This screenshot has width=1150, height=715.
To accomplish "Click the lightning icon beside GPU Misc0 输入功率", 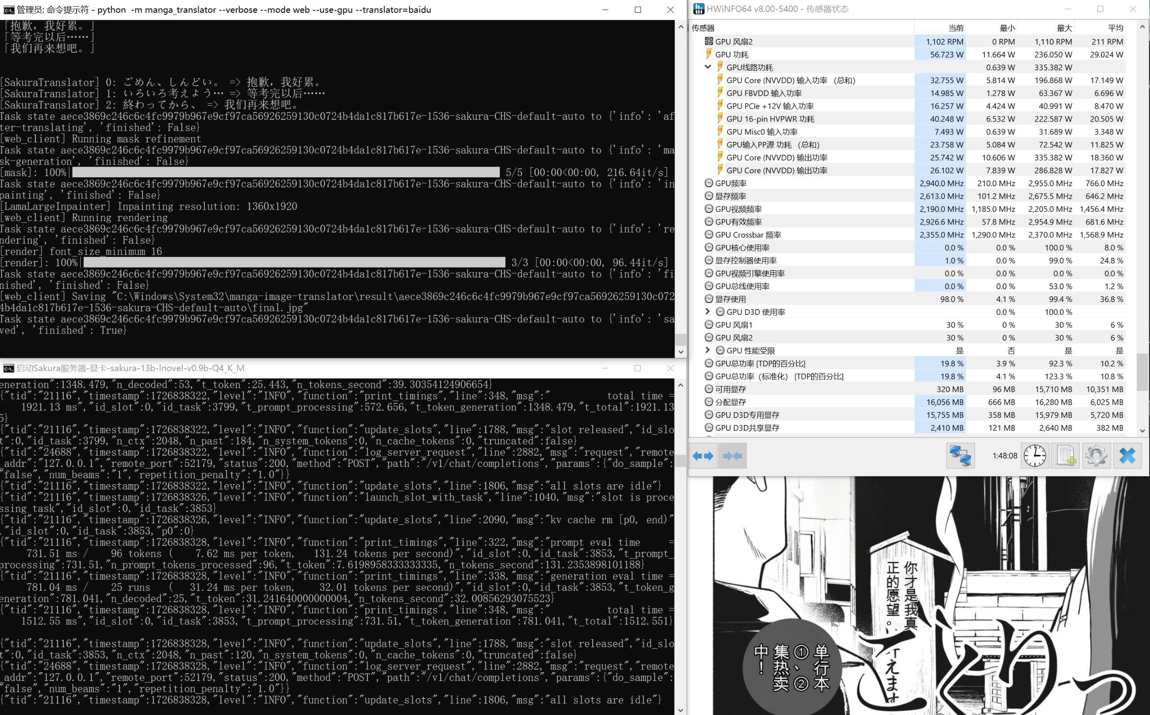I will click(x=720, y=131).
